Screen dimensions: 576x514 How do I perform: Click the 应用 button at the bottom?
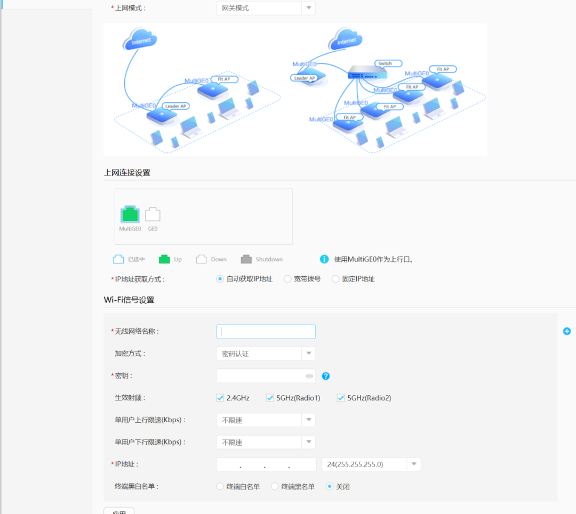point(119,511)
